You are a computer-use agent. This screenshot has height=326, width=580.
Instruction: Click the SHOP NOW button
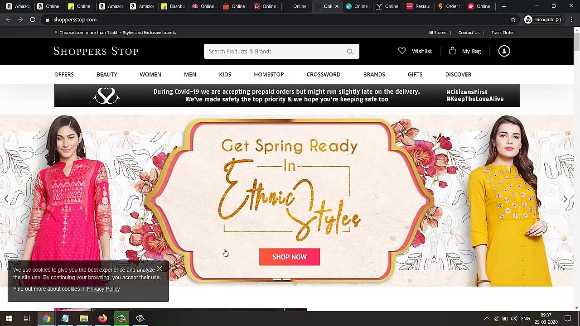click(290, 257)
